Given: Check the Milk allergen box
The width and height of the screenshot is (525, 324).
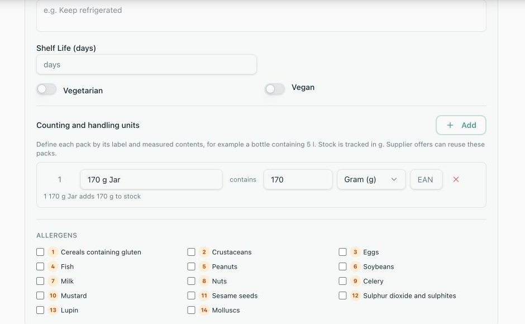Looking at the screenshot, I should coord(40,281).
